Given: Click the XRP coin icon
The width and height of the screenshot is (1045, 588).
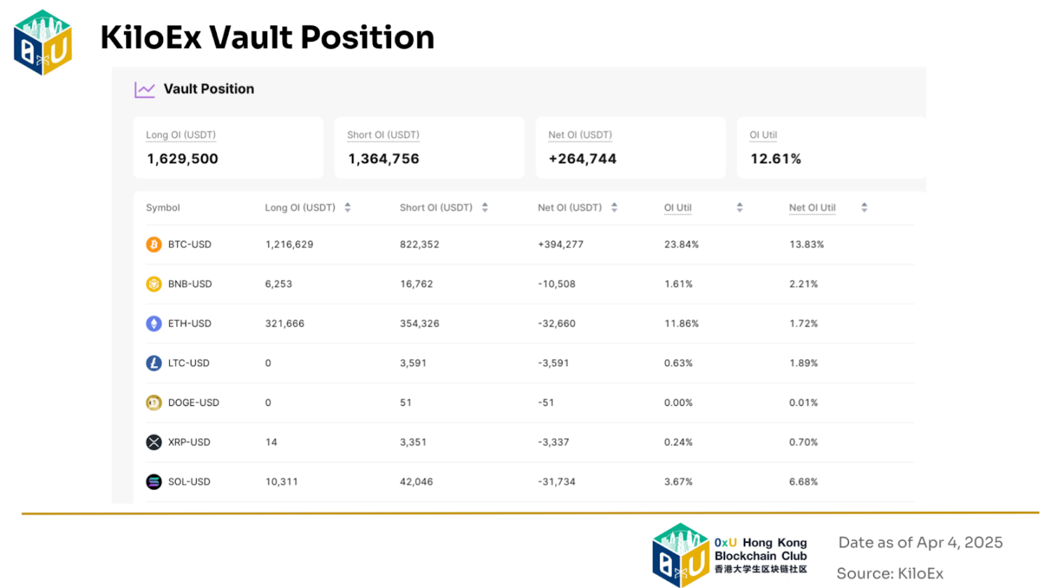Looking at the screenshot, I should (x=154, y=442).
